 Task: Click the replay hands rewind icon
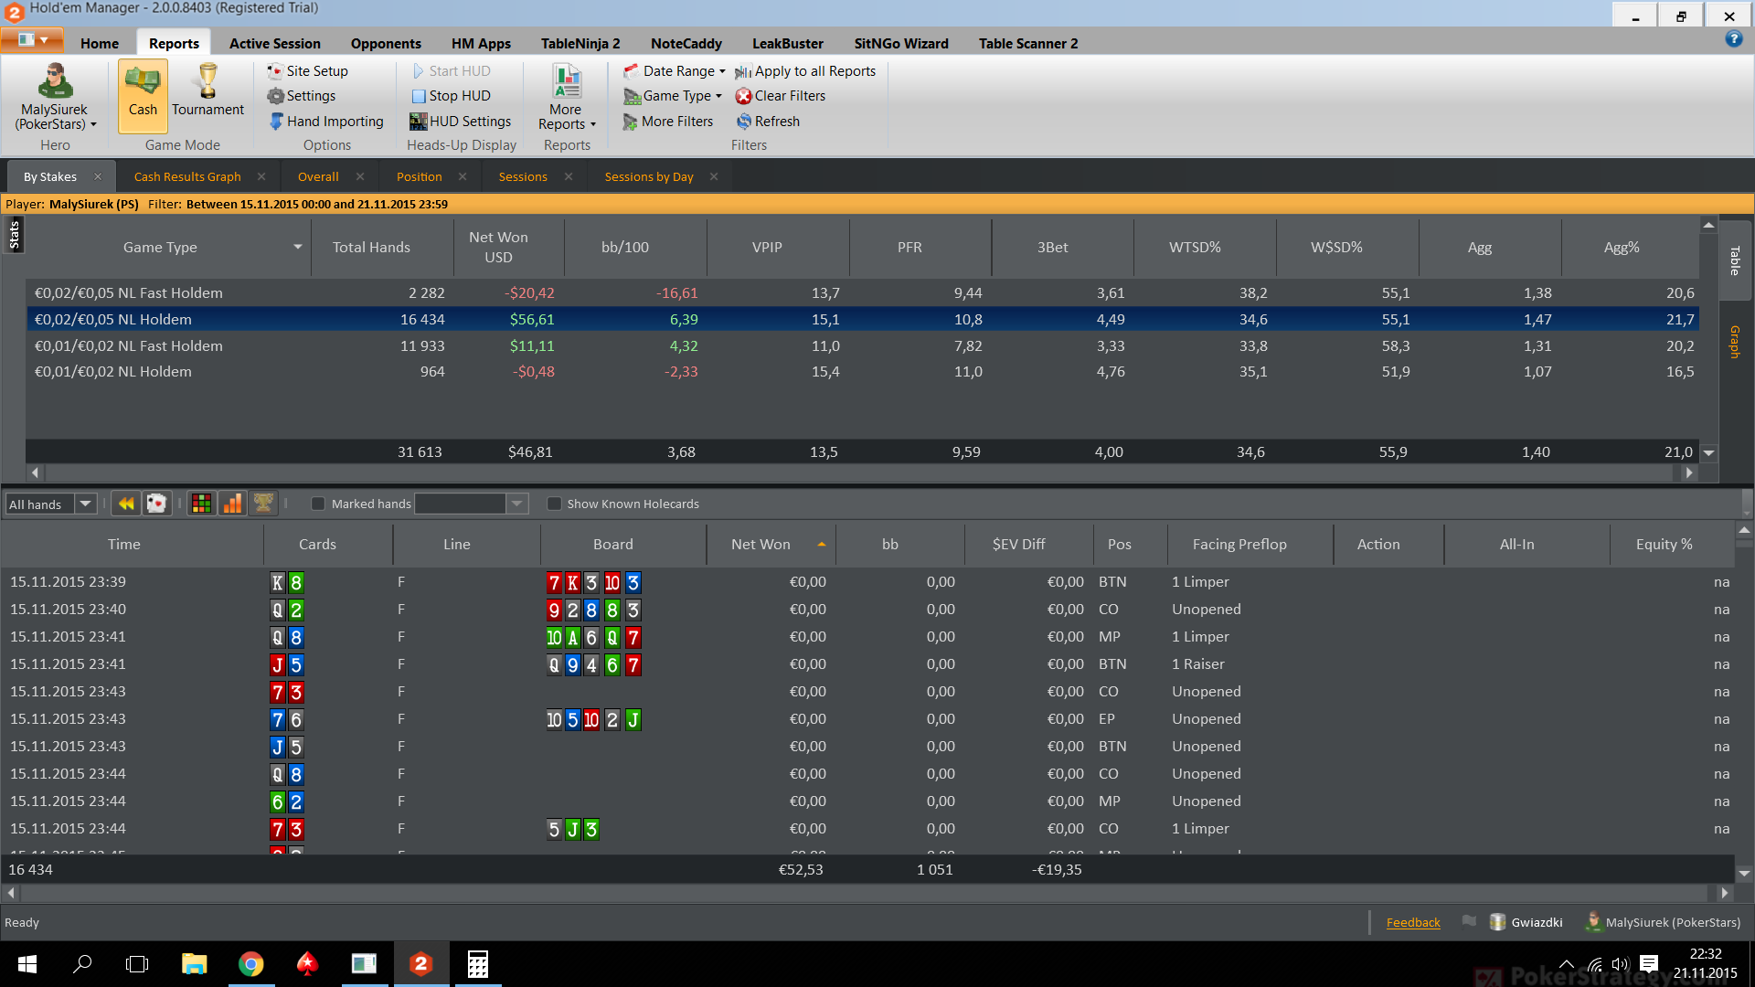coord(126,504)
